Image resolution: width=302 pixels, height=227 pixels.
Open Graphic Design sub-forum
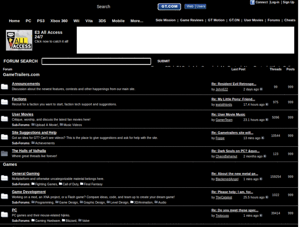point(94,202)
